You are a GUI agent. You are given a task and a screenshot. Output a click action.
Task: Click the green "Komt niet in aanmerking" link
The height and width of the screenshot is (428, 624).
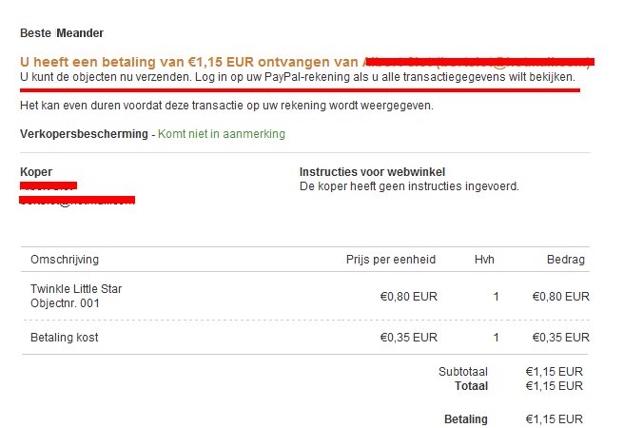click(x=222, y=134)
